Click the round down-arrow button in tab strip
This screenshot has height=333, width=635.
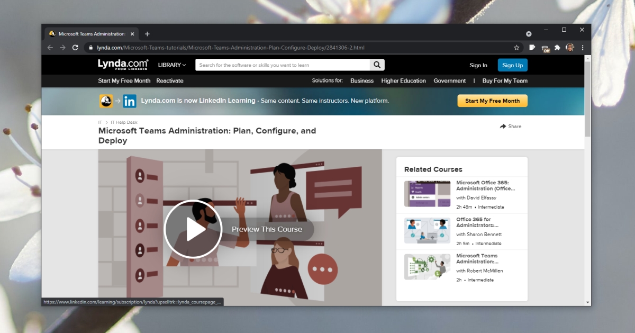point(529,34)
